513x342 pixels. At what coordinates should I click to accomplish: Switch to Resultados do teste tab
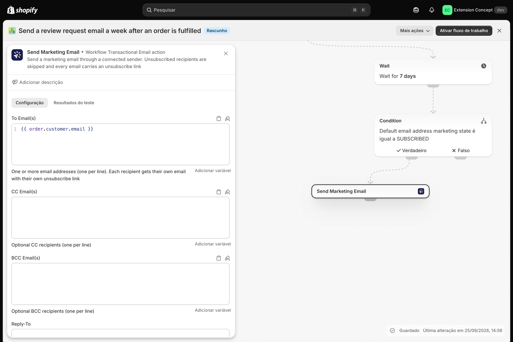pos(74,103)
